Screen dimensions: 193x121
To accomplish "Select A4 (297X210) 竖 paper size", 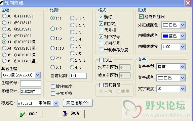I will (x=4, y=48).
